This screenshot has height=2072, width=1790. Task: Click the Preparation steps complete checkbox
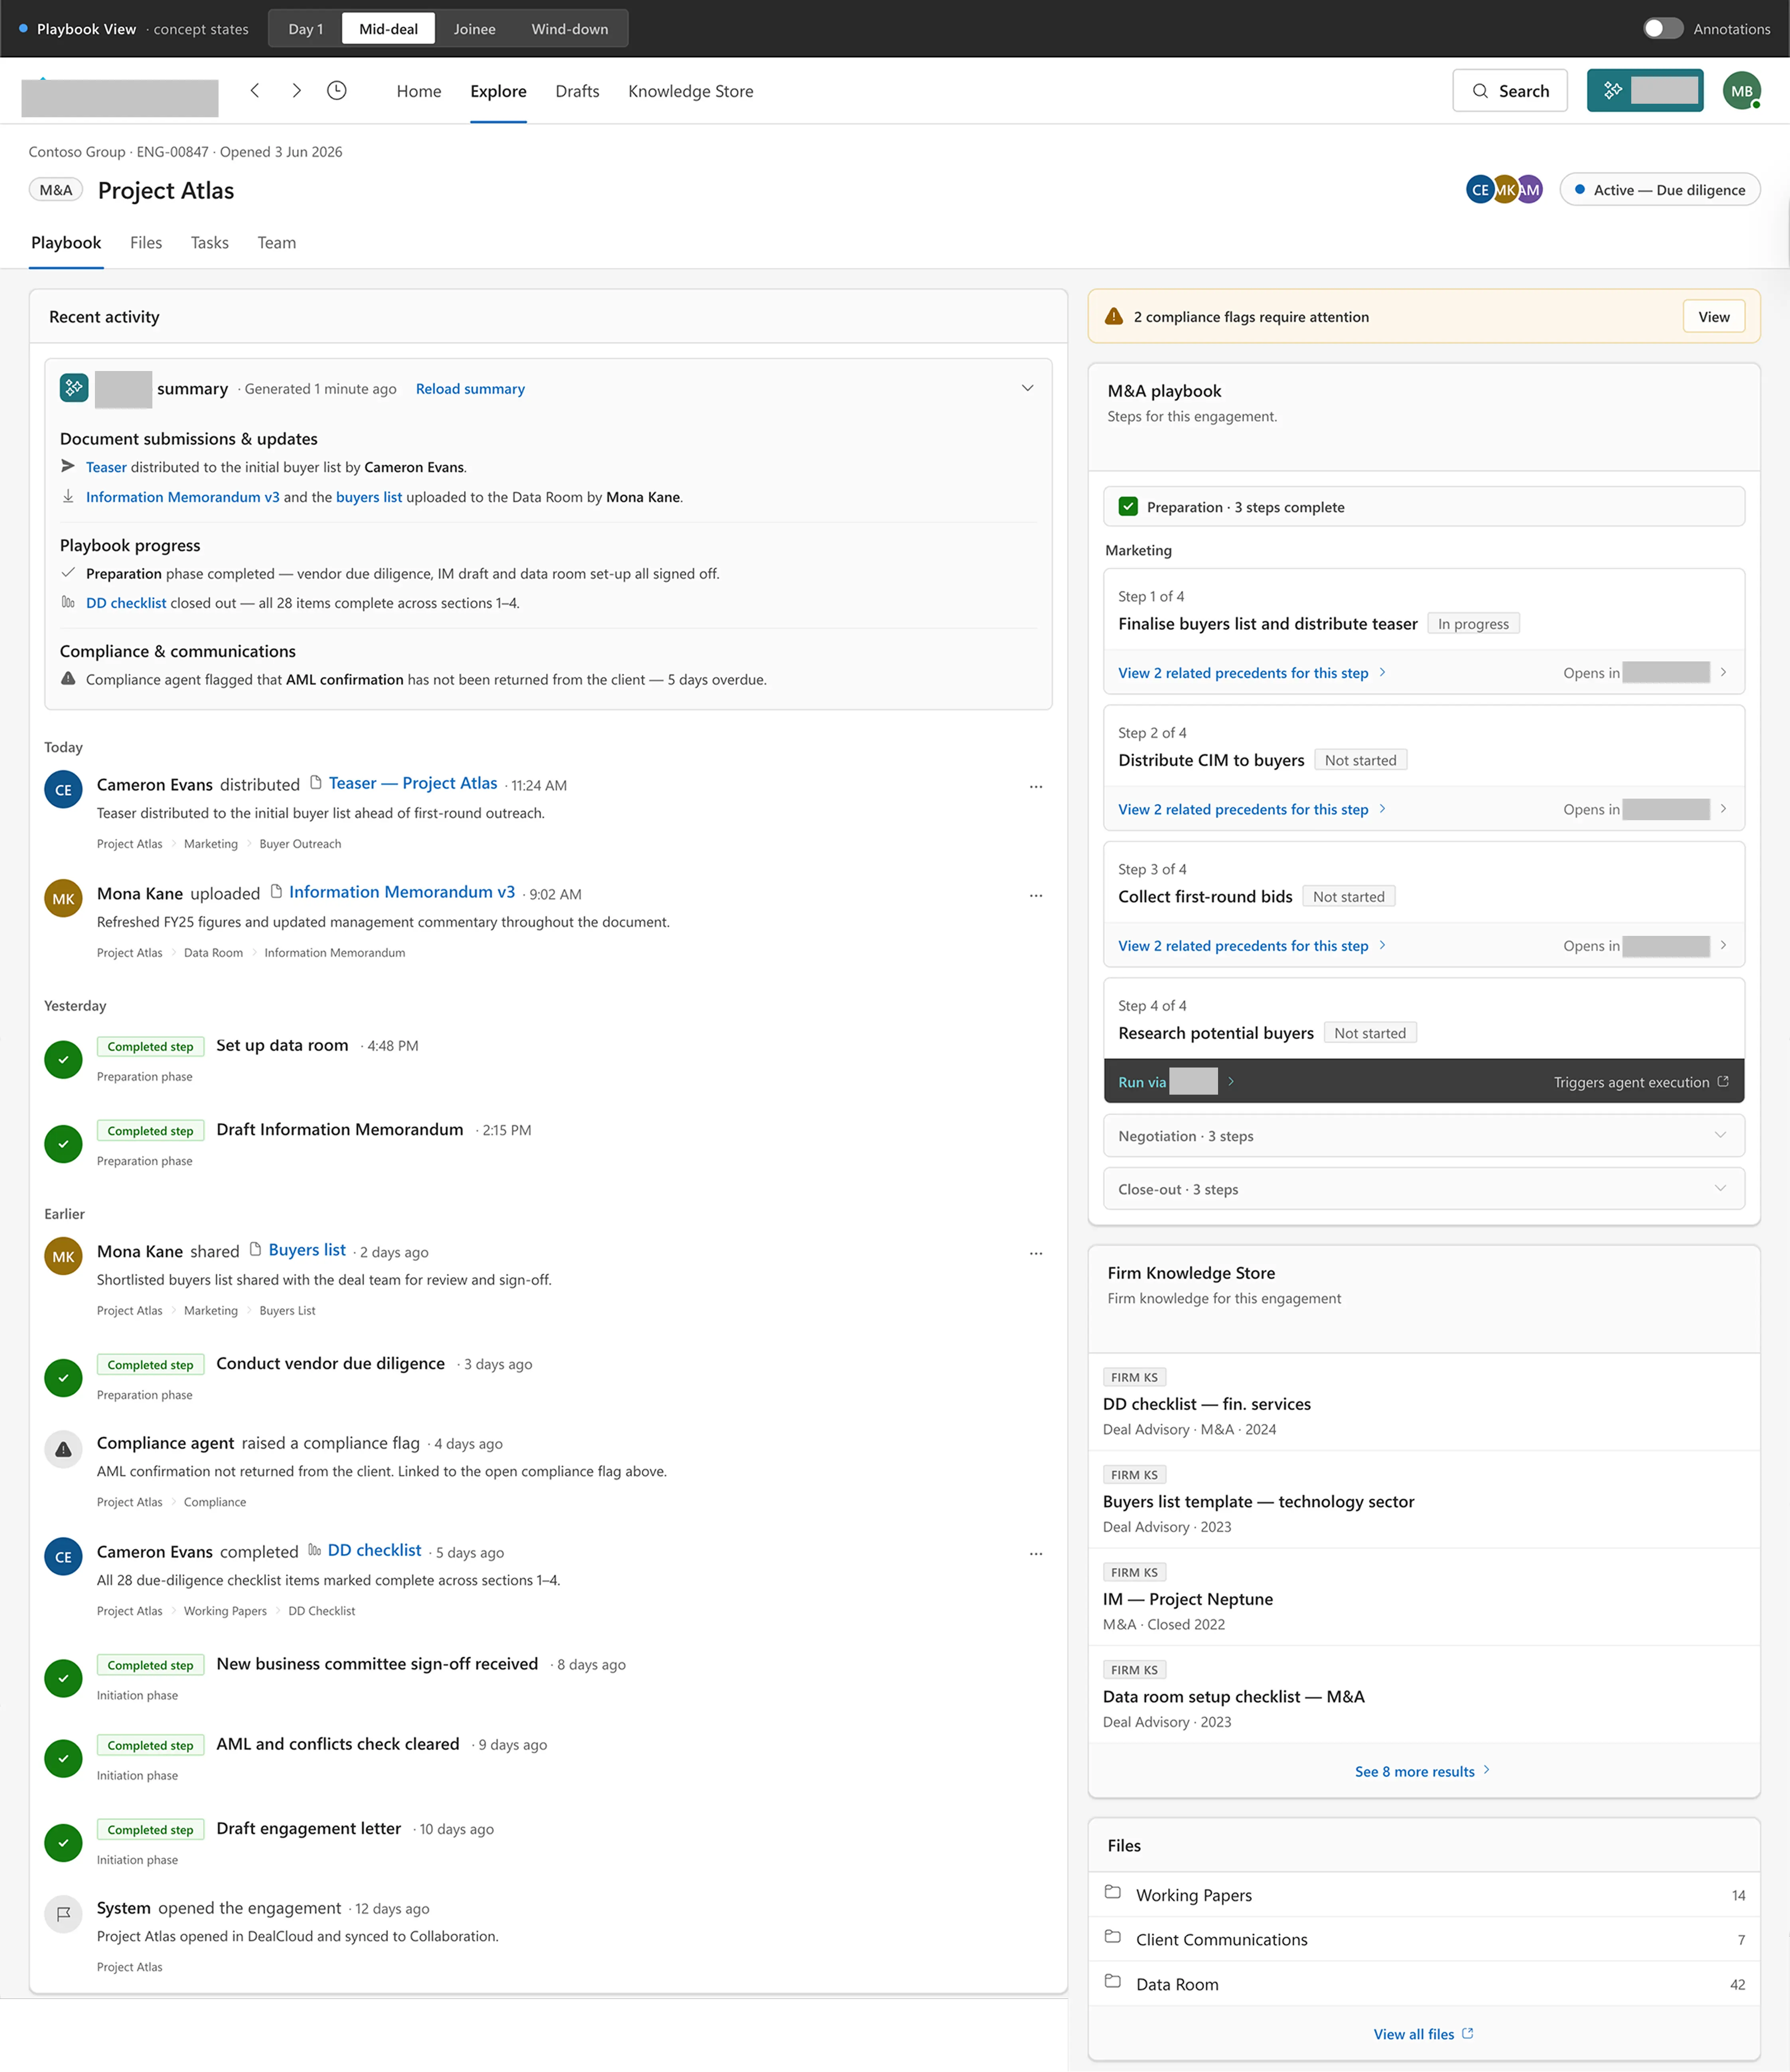tap(1128, 507)
